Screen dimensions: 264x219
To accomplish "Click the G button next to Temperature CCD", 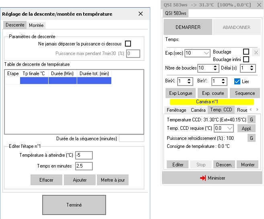I will click(251, 120).
